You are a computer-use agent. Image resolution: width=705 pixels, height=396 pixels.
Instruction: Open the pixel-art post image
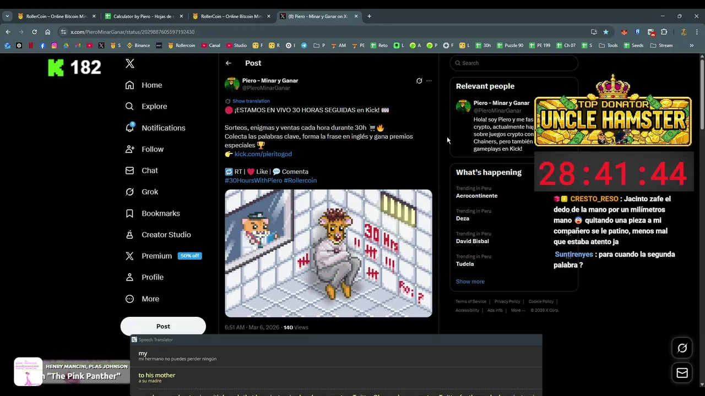pos(328,253)
